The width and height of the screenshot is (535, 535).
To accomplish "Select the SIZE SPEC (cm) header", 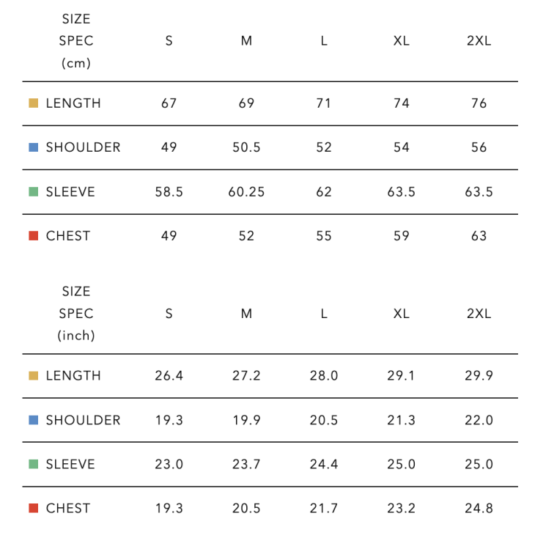I will [76, 41].
